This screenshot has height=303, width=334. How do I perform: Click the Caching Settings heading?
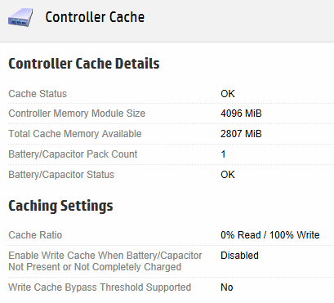60,206
